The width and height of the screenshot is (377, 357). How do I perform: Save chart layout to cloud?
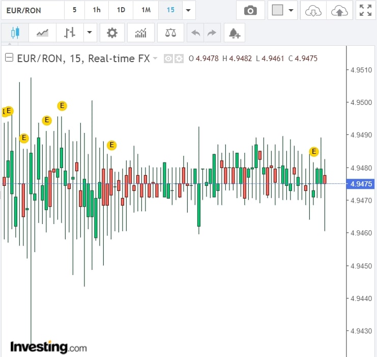[x=339, y=10]
